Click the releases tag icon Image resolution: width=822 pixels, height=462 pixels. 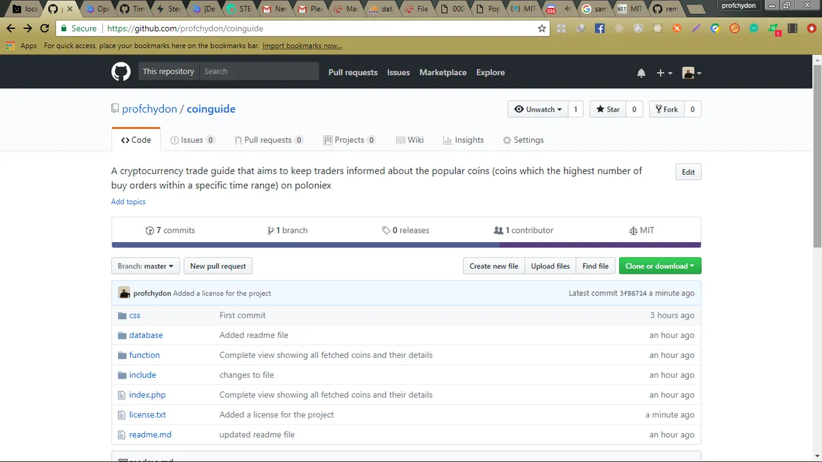[386, 231]
